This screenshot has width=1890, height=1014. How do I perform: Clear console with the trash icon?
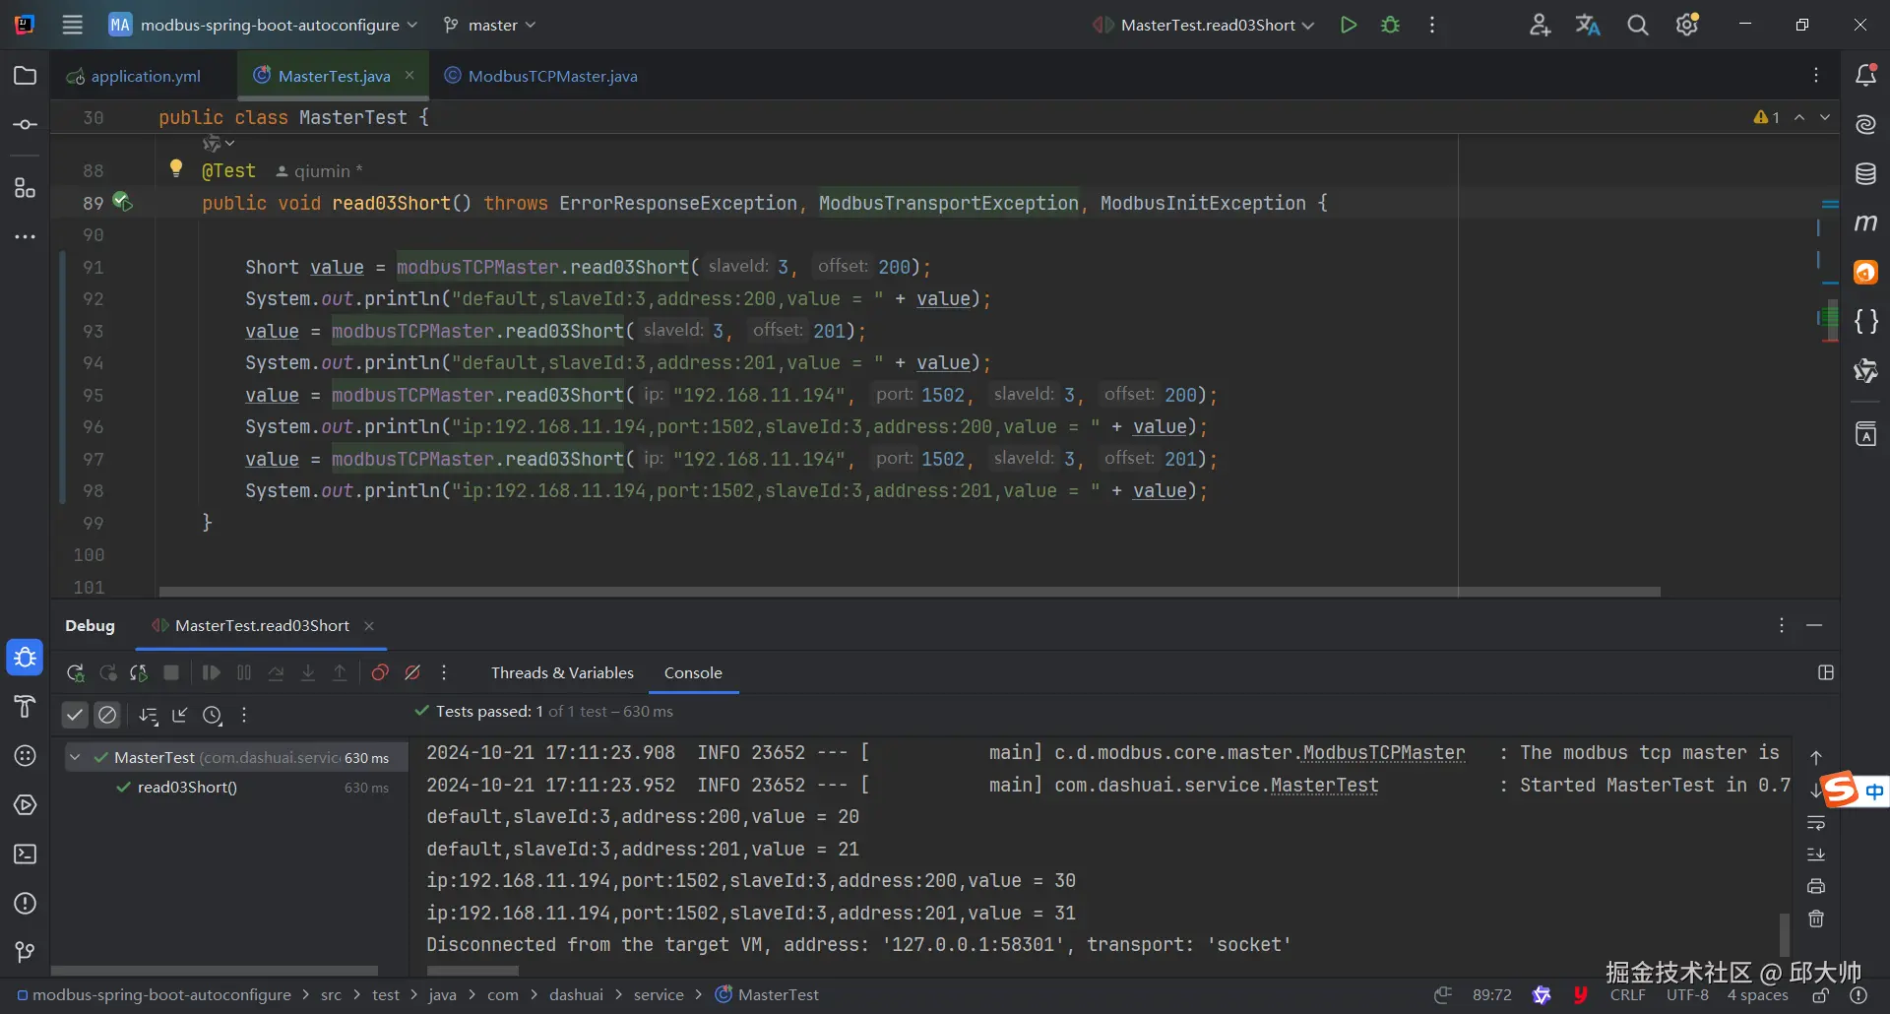[x=1816, y=919]
